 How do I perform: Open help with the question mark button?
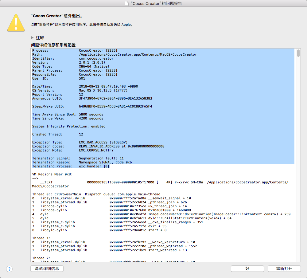point(10,269)
